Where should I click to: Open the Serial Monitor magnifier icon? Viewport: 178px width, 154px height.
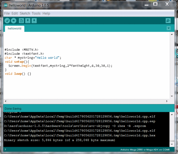pyautogui.click(x=168, y=21)
